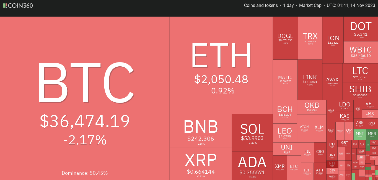
Task: Click the TRX tile
Action: point(310,38)
